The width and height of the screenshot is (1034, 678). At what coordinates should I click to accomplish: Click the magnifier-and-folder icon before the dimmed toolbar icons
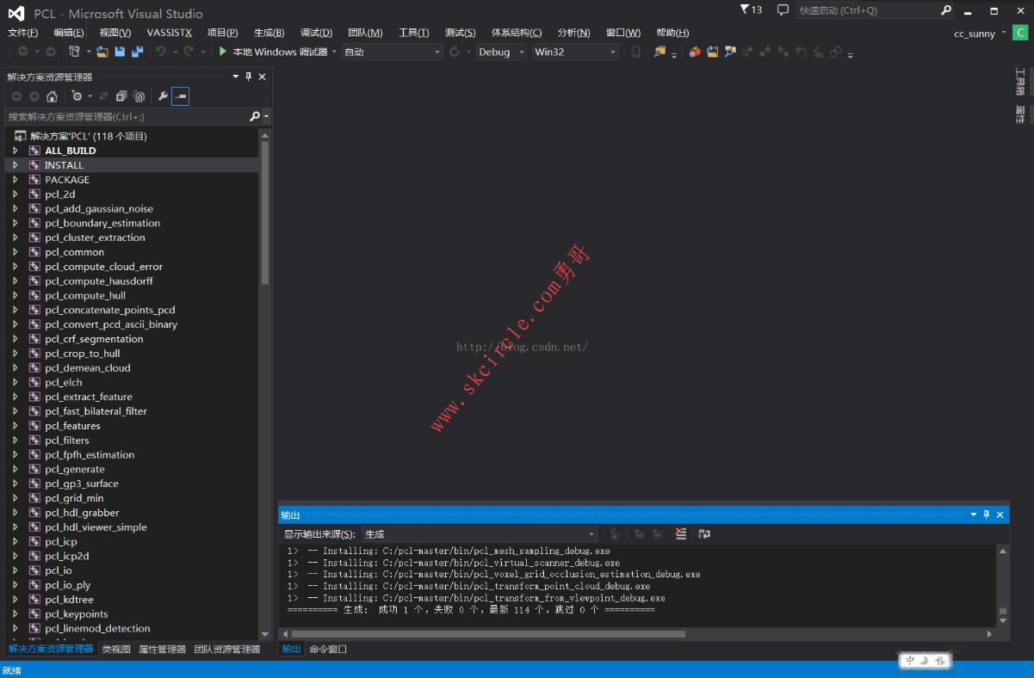tap(730, 52)
